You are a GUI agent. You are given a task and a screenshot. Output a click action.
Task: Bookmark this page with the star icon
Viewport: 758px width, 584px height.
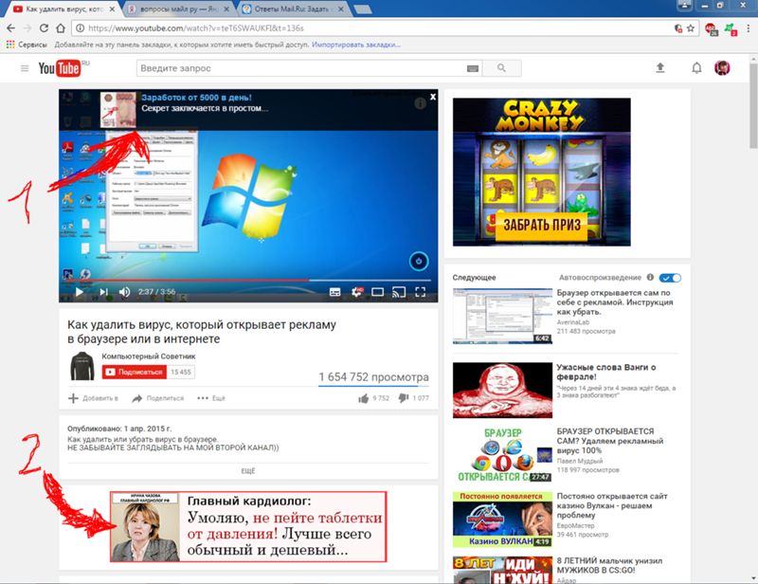691,28
